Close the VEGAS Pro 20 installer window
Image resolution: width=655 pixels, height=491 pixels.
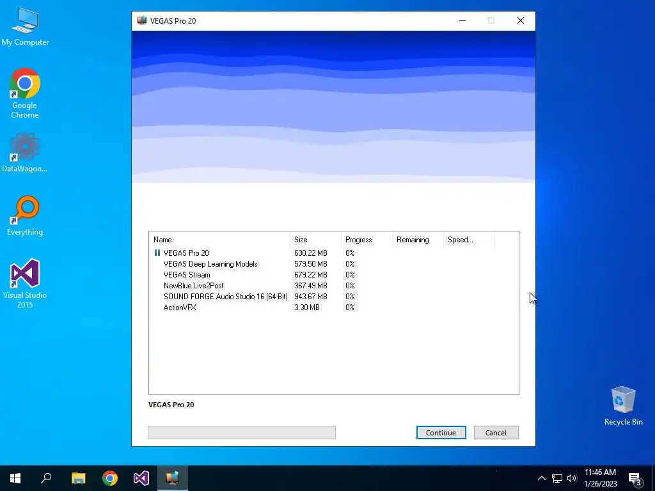(x=521, y=20)
